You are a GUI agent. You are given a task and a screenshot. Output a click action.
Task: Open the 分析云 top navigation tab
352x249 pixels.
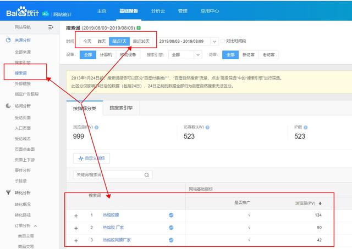(158, 11)
